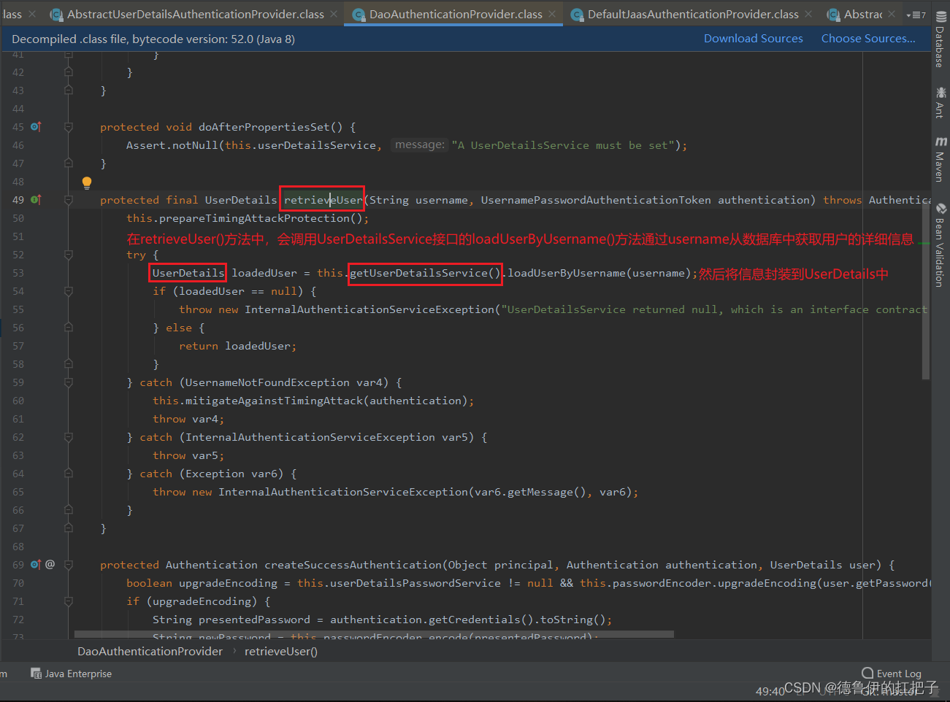Collapse the createSuccessAuthentication method at line 69

coord(69,565)
